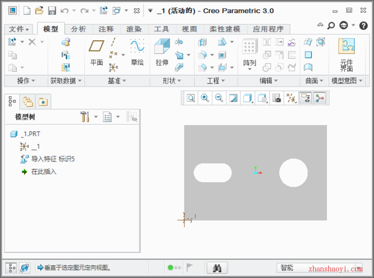
Task: Switch to the 工具 tab
Action: [162, 29]
